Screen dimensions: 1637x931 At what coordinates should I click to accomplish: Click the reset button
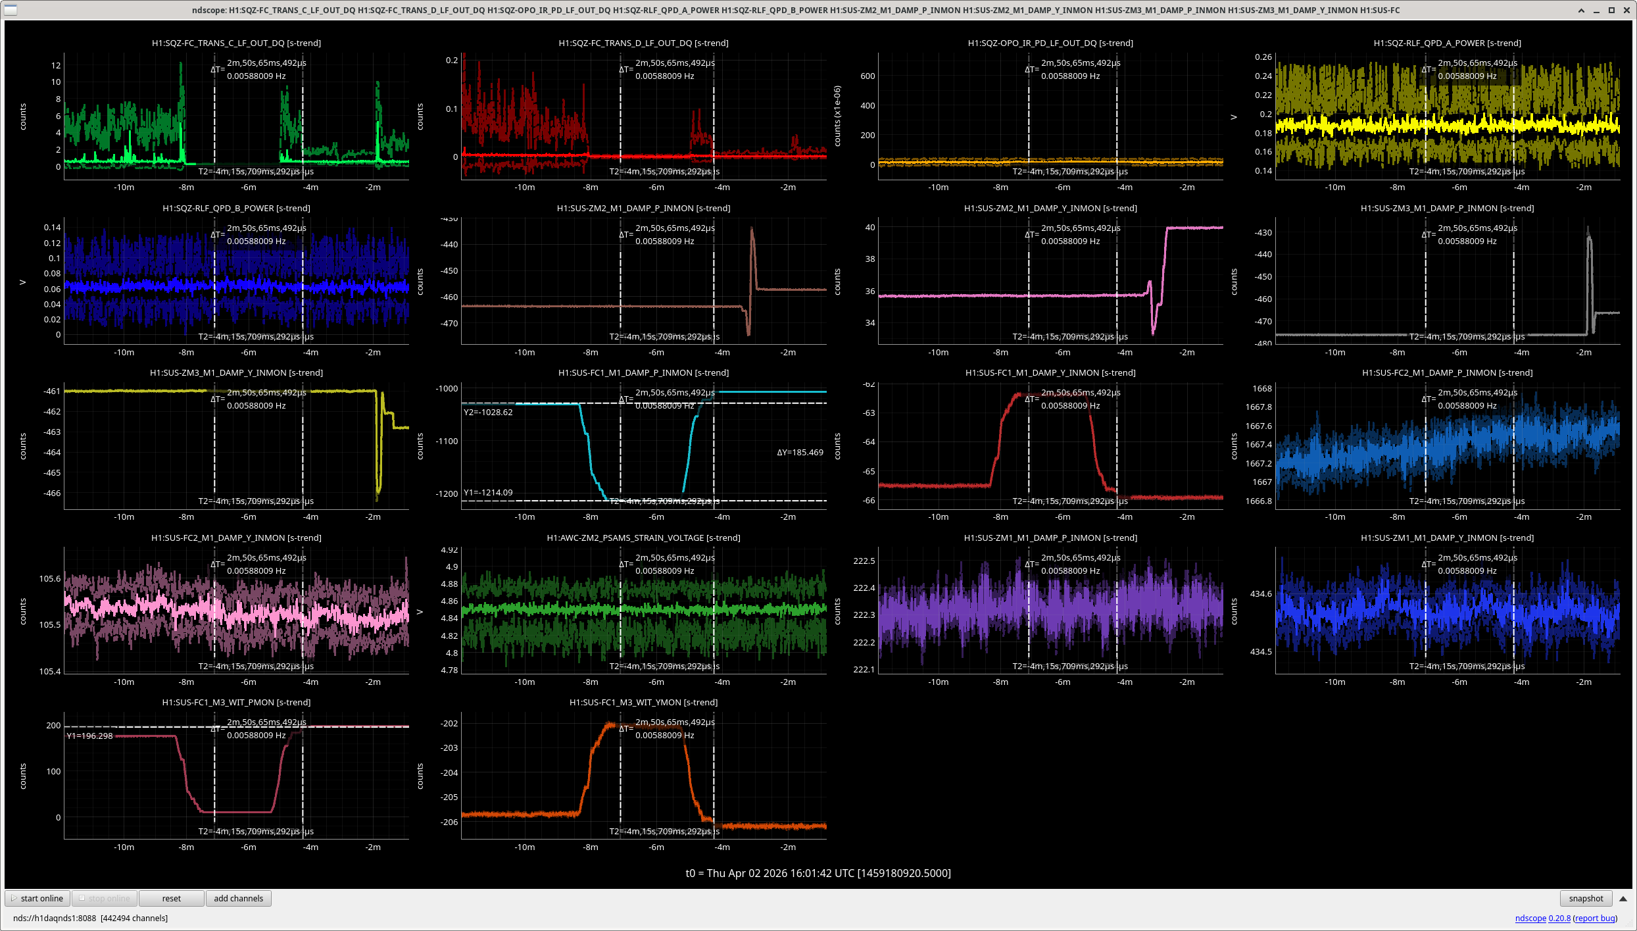point(171,898)
